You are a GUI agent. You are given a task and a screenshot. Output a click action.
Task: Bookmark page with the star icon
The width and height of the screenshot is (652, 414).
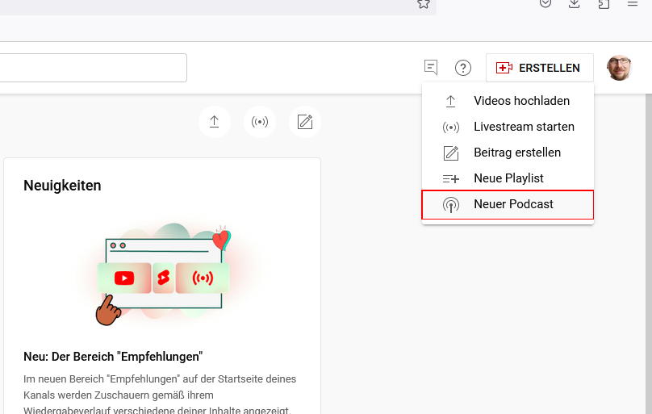tap(424, 4)
